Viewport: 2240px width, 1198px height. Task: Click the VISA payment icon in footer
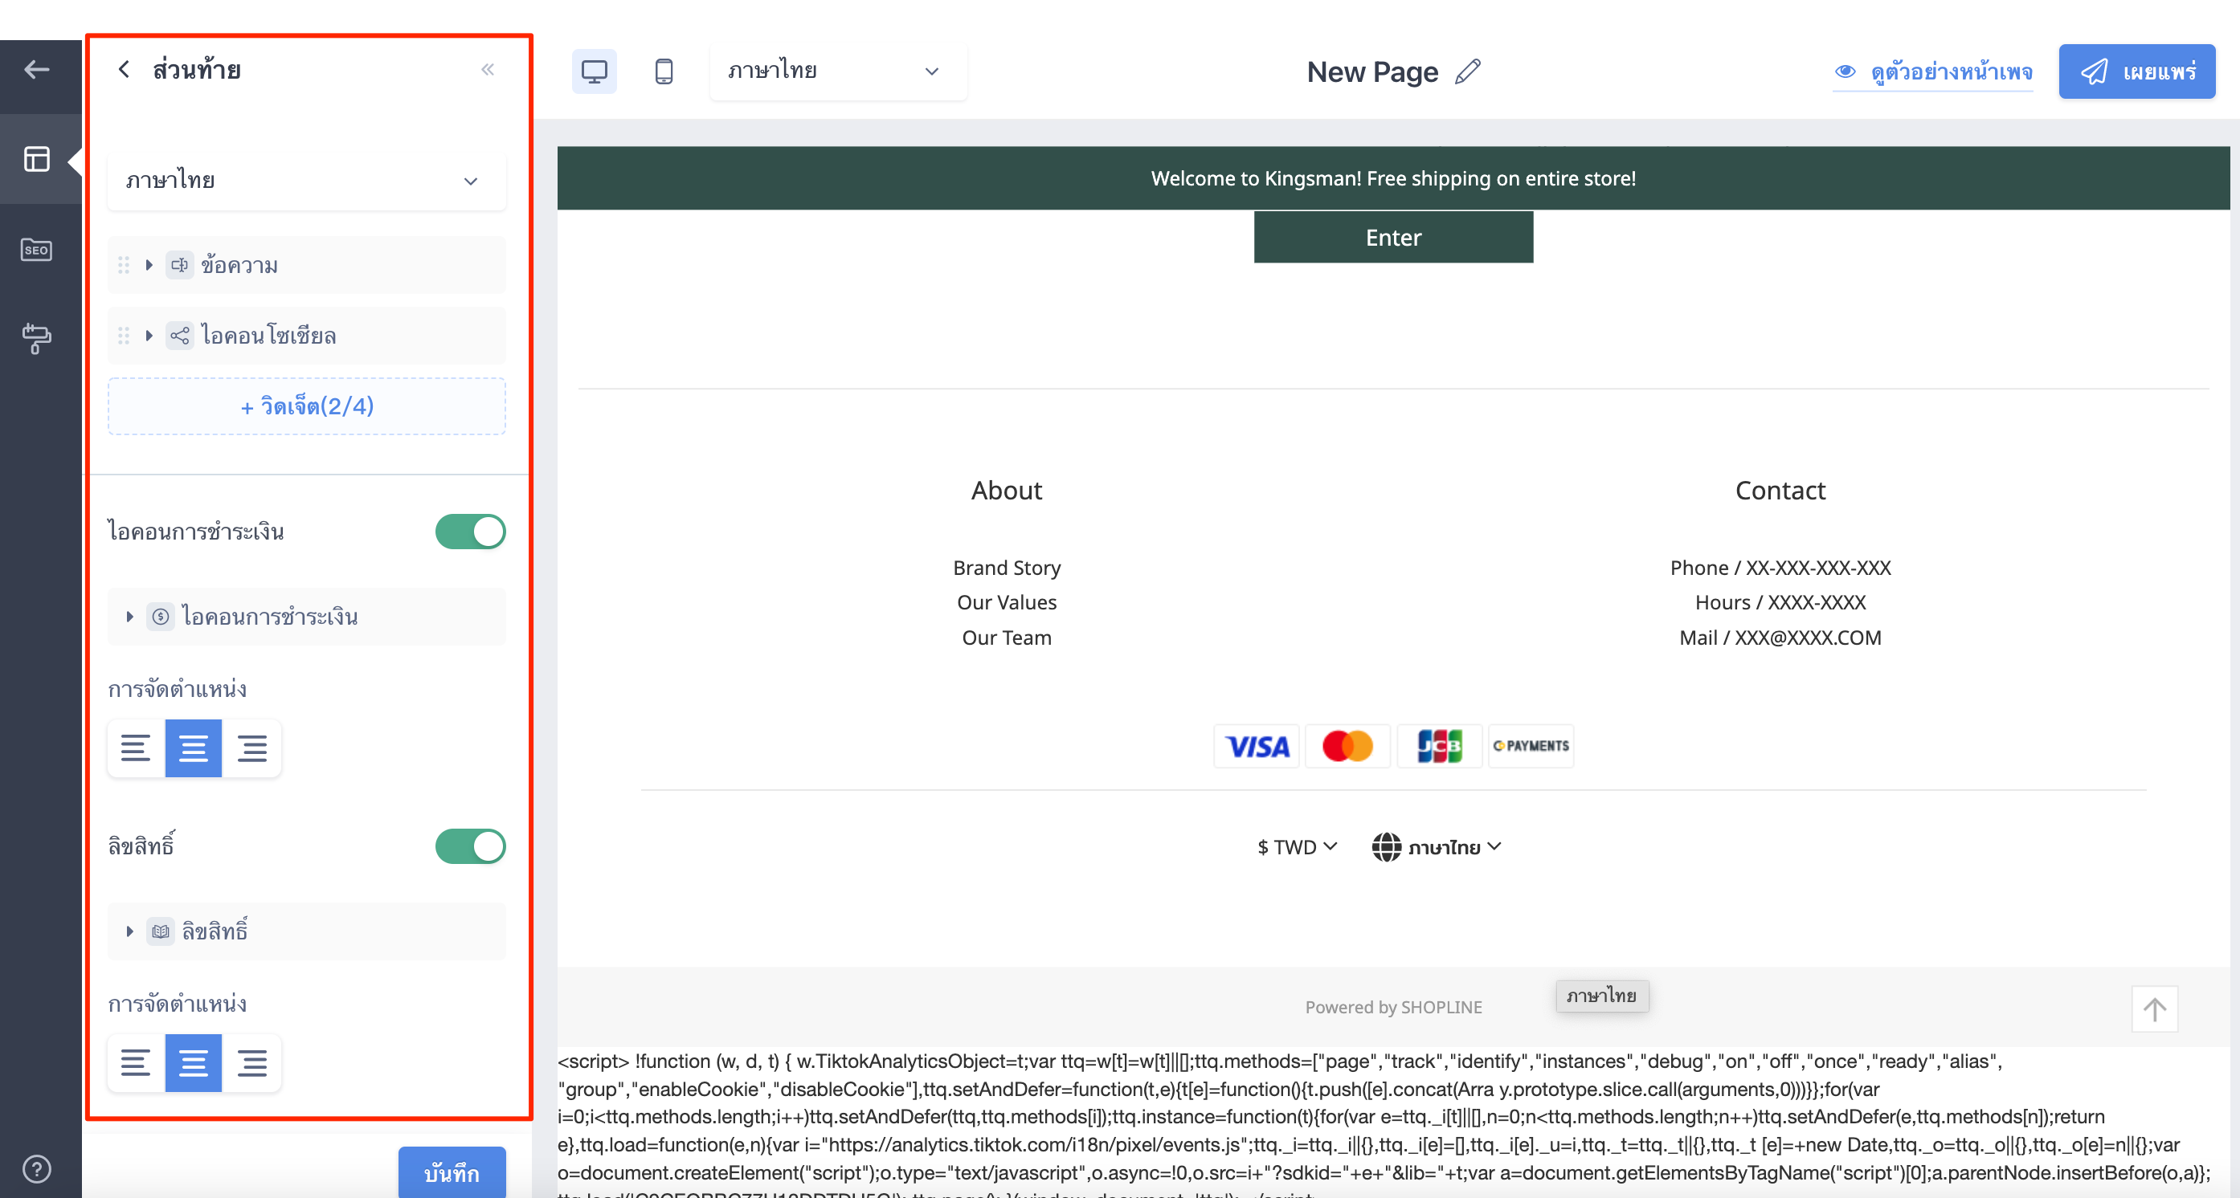1257,746
